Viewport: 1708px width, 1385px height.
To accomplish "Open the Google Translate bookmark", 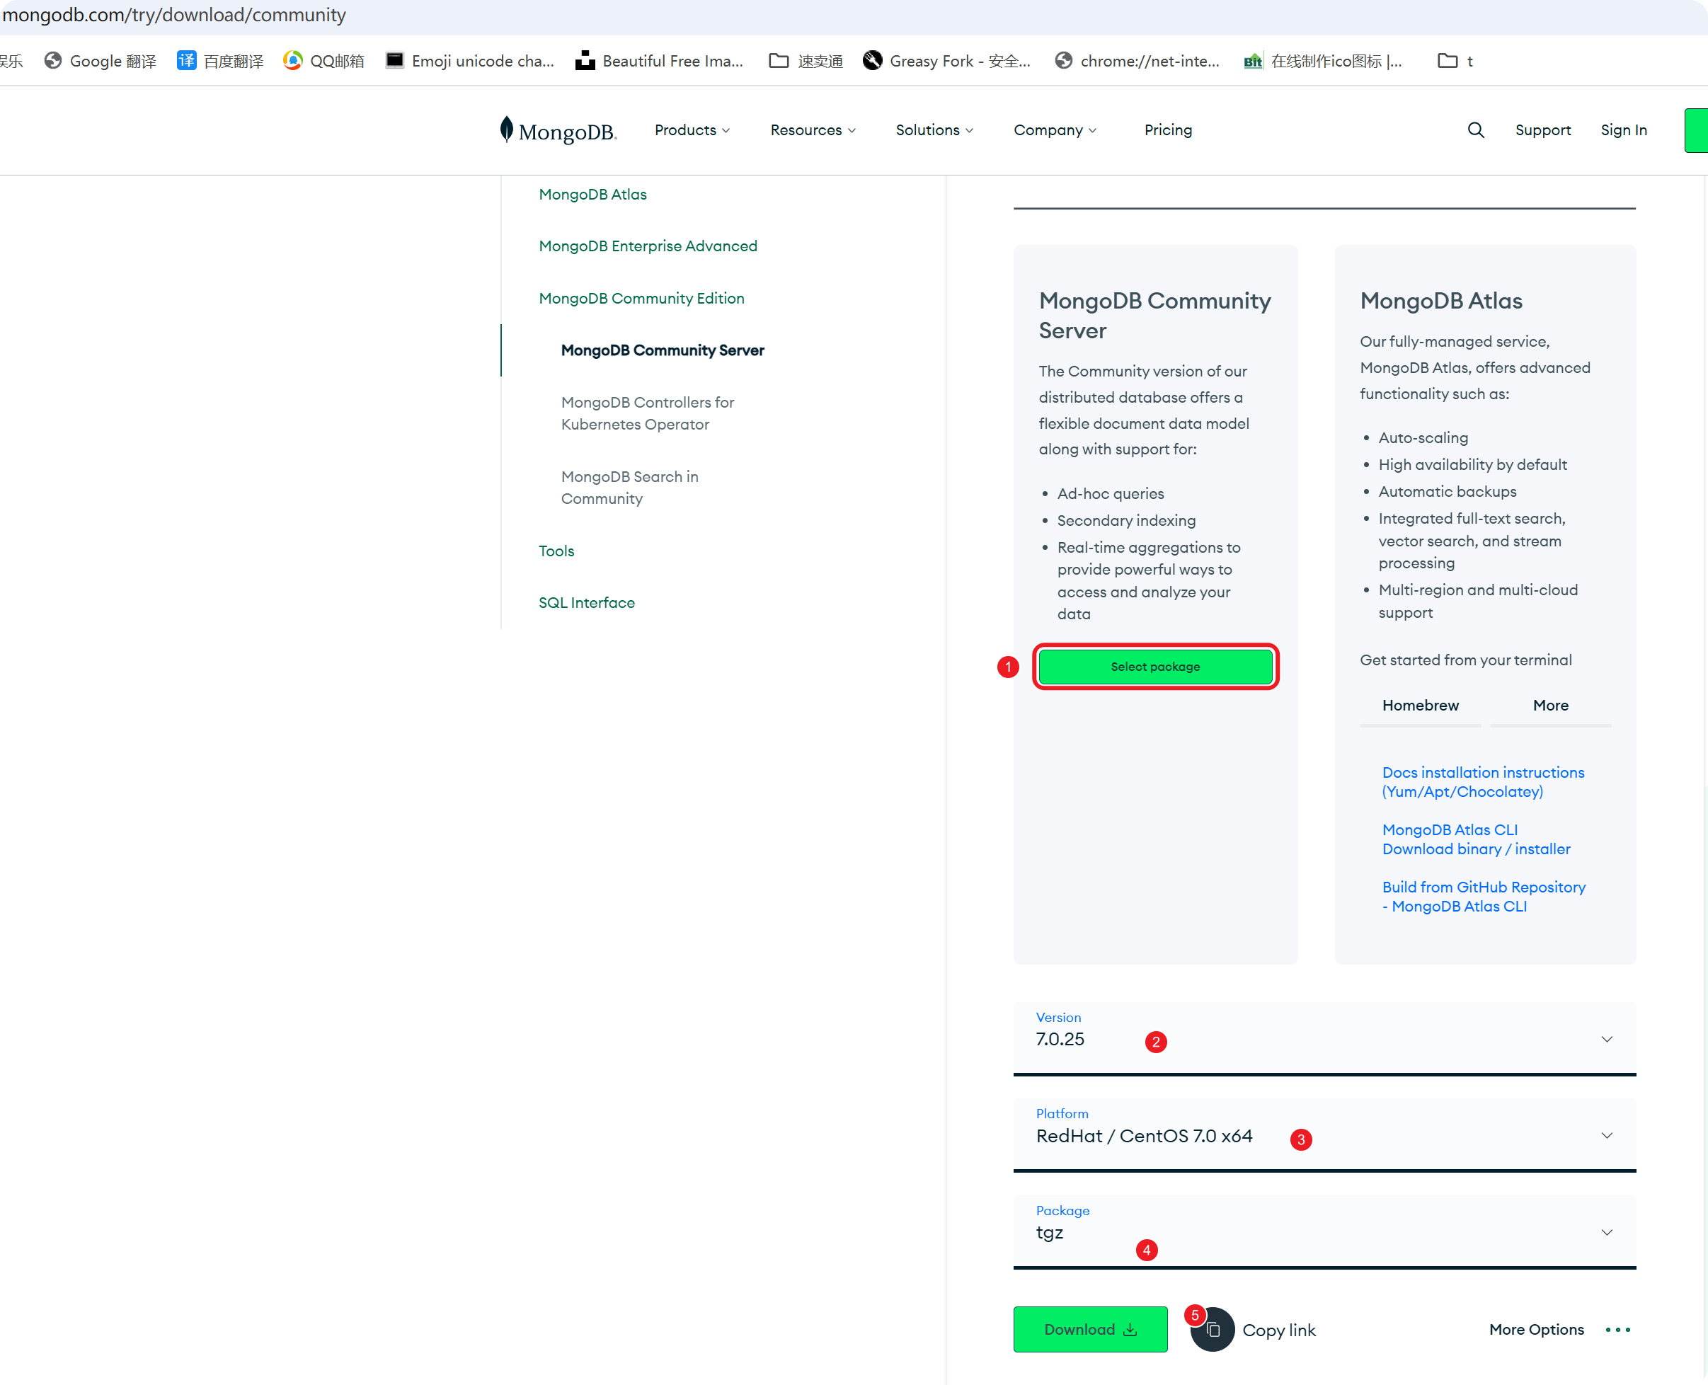I will 101,62.
